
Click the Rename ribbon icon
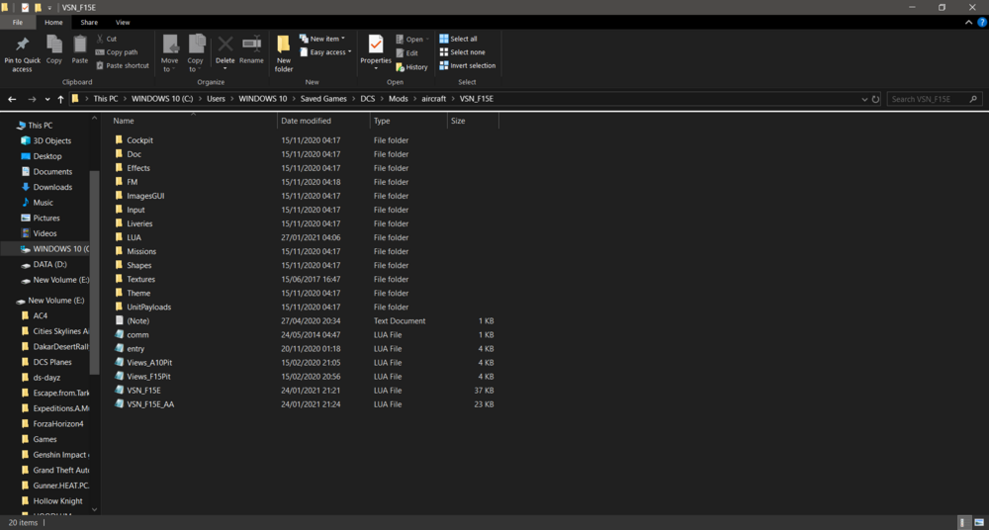(x=251, y=49)
